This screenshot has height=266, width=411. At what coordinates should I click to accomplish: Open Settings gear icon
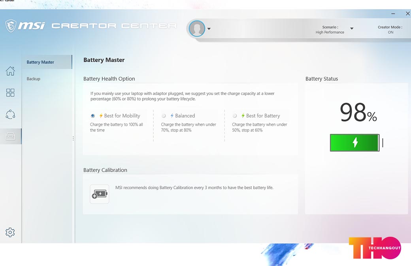click(10, 232)
